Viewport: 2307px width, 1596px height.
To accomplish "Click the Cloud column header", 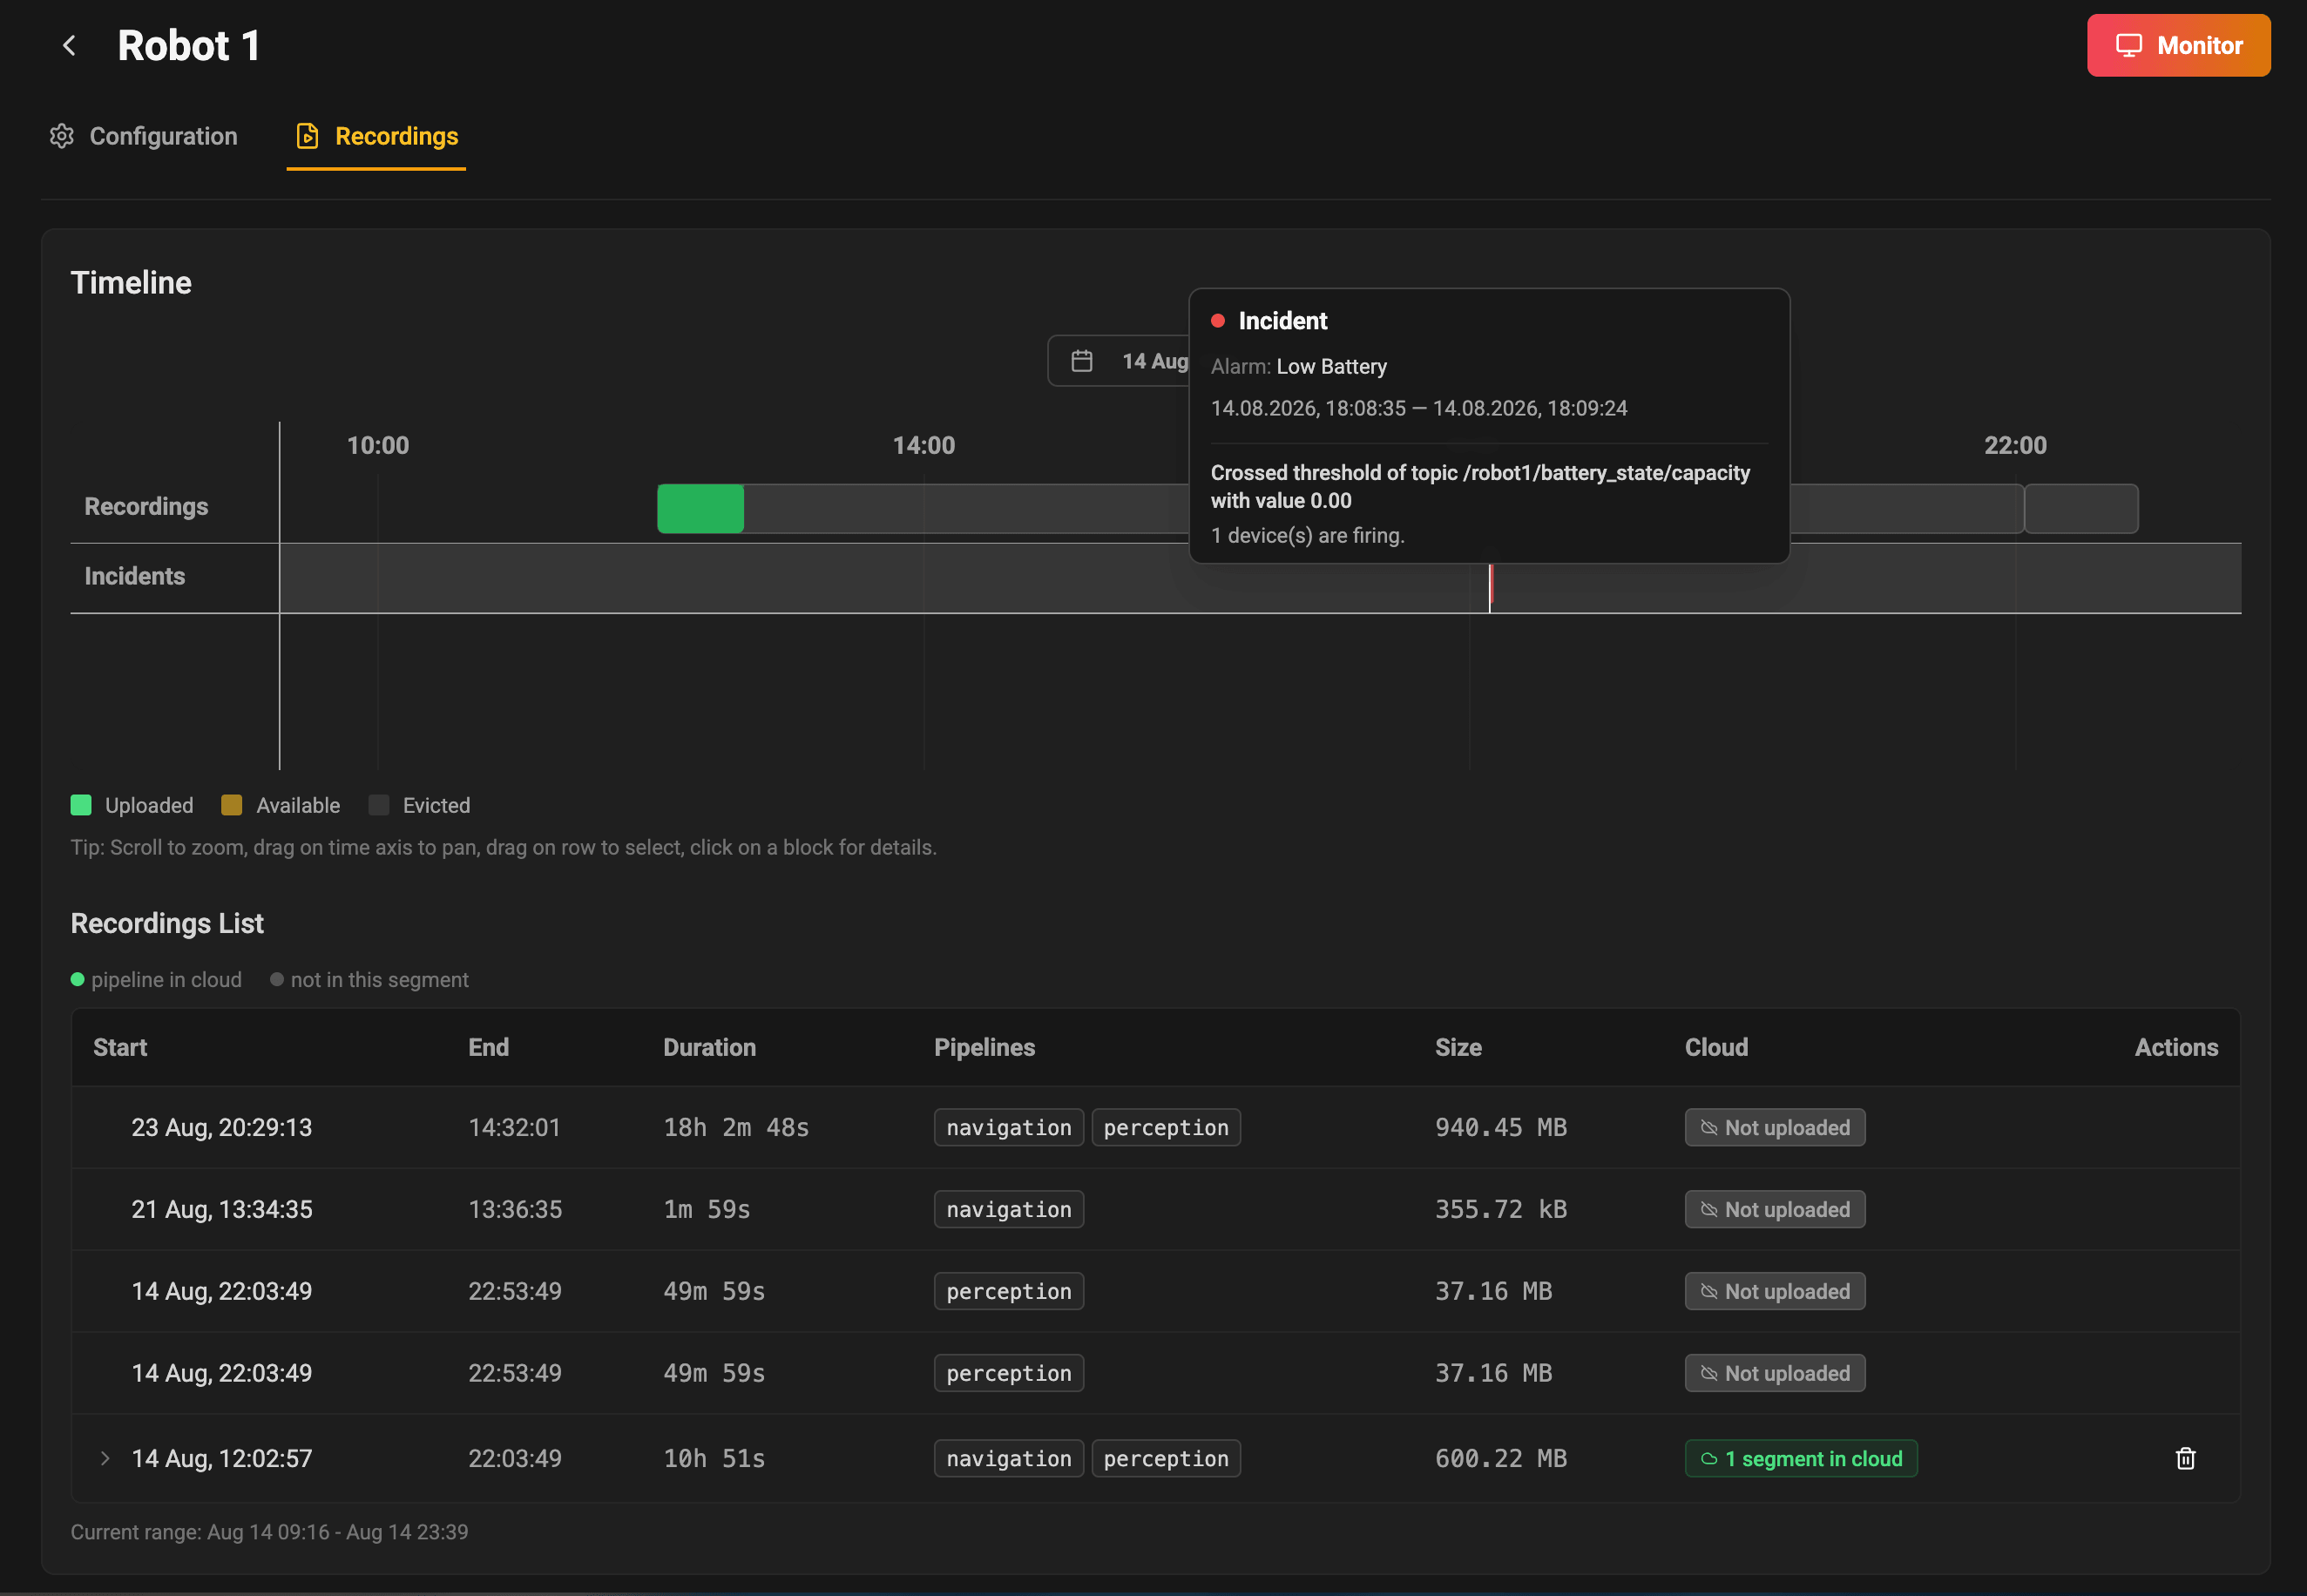I will (1716, 1047).
